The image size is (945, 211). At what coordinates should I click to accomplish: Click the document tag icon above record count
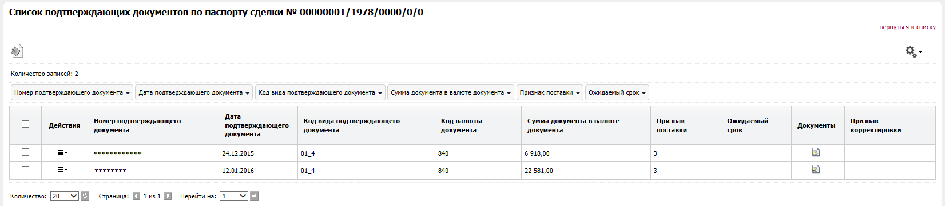[x=17, y=51]
